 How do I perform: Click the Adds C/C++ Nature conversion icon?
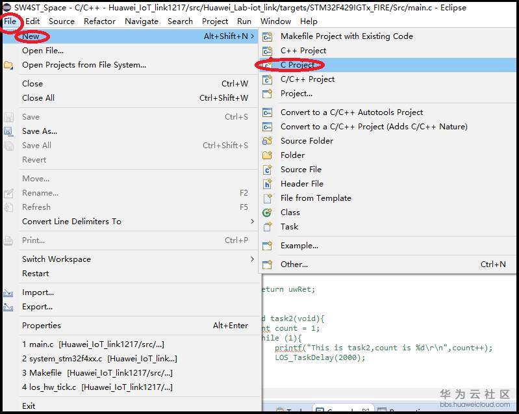click(267, 127)
